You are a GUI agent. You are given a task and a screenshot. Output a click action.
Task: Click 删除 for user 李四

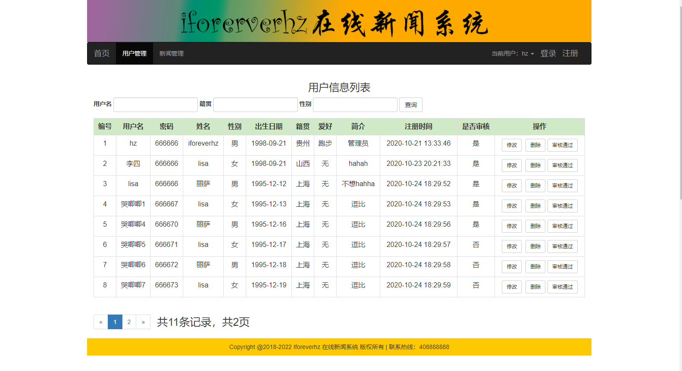point(535,165)
